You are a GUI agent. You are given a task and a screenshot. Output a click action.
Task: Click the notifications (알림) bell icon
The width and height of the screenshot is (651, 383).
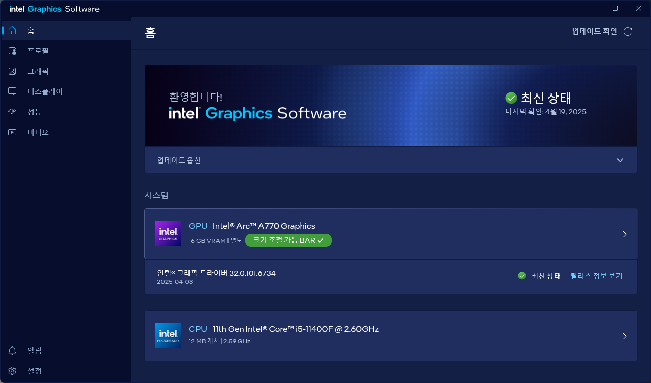[13, 350]
